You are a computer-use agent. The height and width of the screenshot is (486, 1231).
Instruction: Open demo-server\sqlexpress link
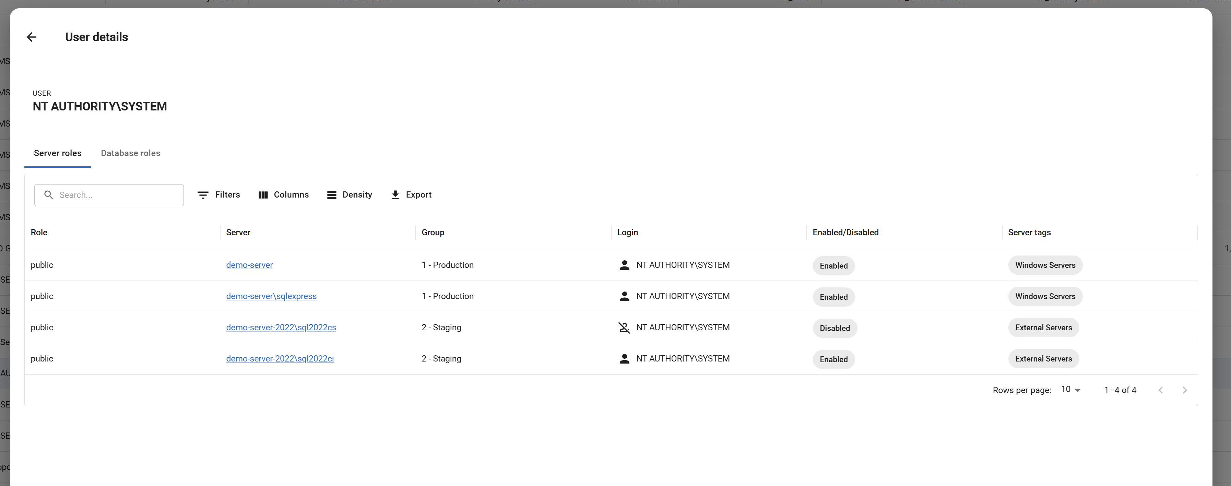coord(271,296)
